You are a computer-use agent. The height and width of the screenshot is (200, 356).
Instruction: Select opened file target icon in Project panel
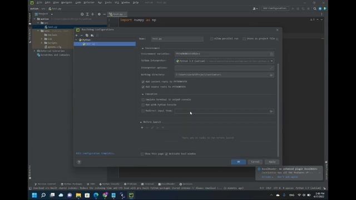pyautogui.click(x=82, y=14)
